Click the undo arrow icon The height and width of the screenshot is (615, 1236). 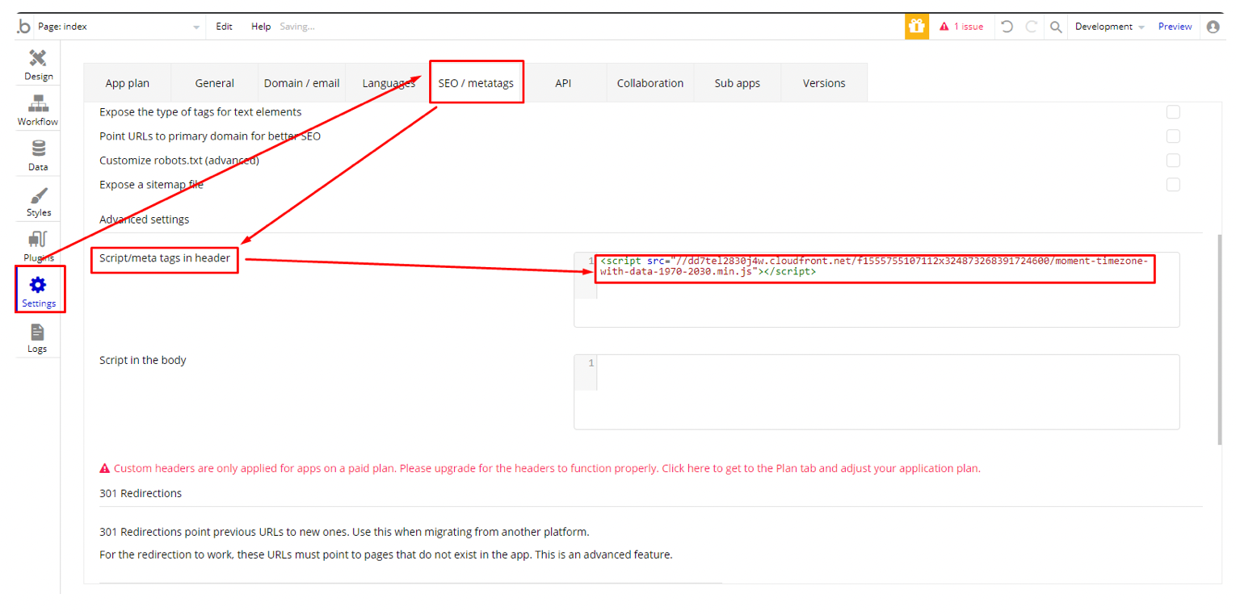coord(1007,27)
